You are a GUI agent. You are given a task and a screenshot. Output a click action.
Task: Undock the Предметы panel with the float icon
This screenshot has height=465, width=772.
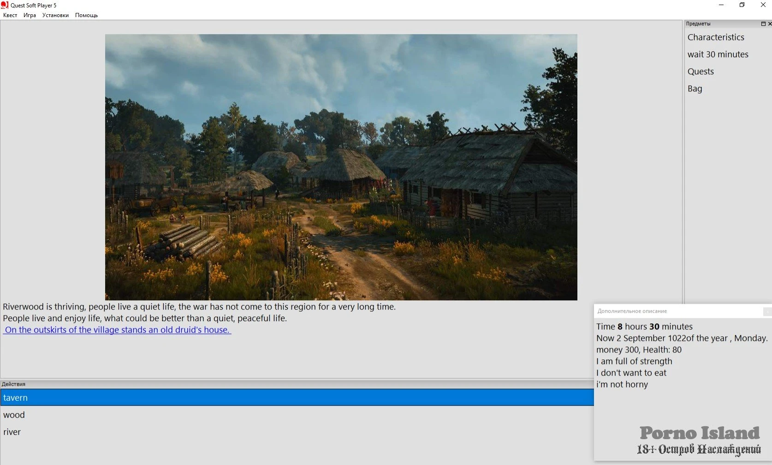[x=763, y=24]
